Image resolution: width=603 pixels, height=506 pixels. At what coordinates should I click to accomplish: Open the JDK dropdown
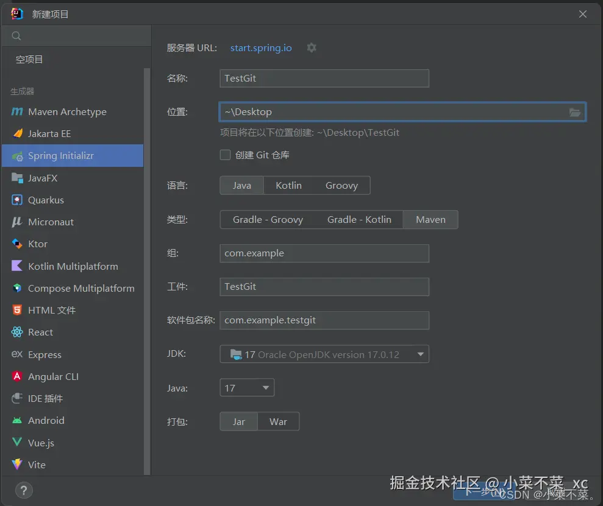tap(324, 354)
